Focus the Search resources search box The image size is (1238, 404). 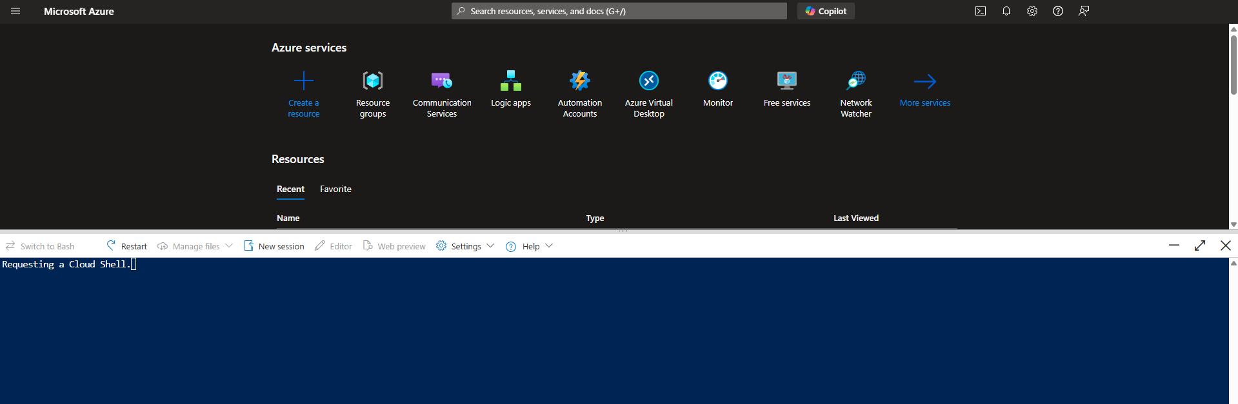[x=619, y=11]
